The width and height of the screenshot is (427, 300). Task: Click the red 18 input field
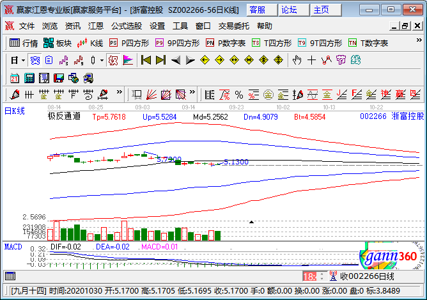point(309,276)
